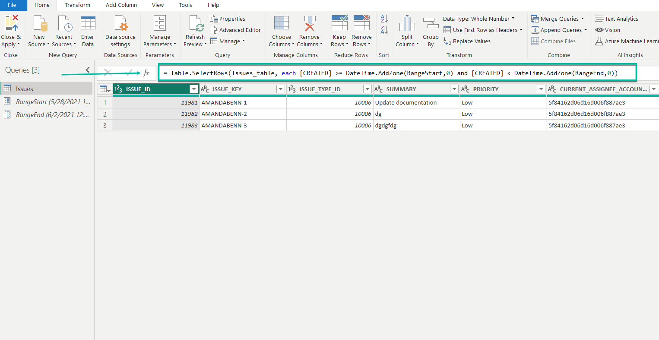Enable Use First Row as Headers
Screen dimensions: 659x340
pos(481,30)
